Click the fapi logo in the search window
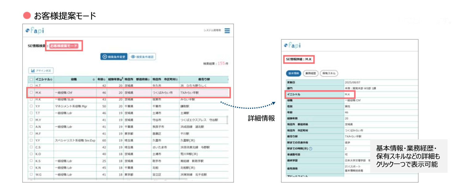This screenshot has width=459, height=194. [35, 31]
